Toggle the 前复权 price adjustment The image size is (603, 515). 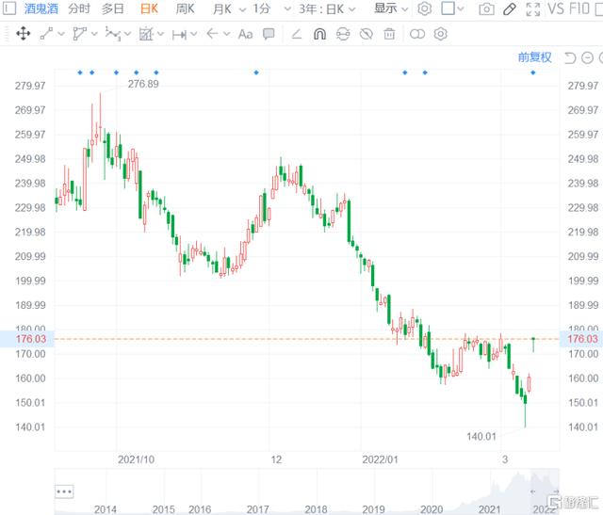(x=534, y=57)
